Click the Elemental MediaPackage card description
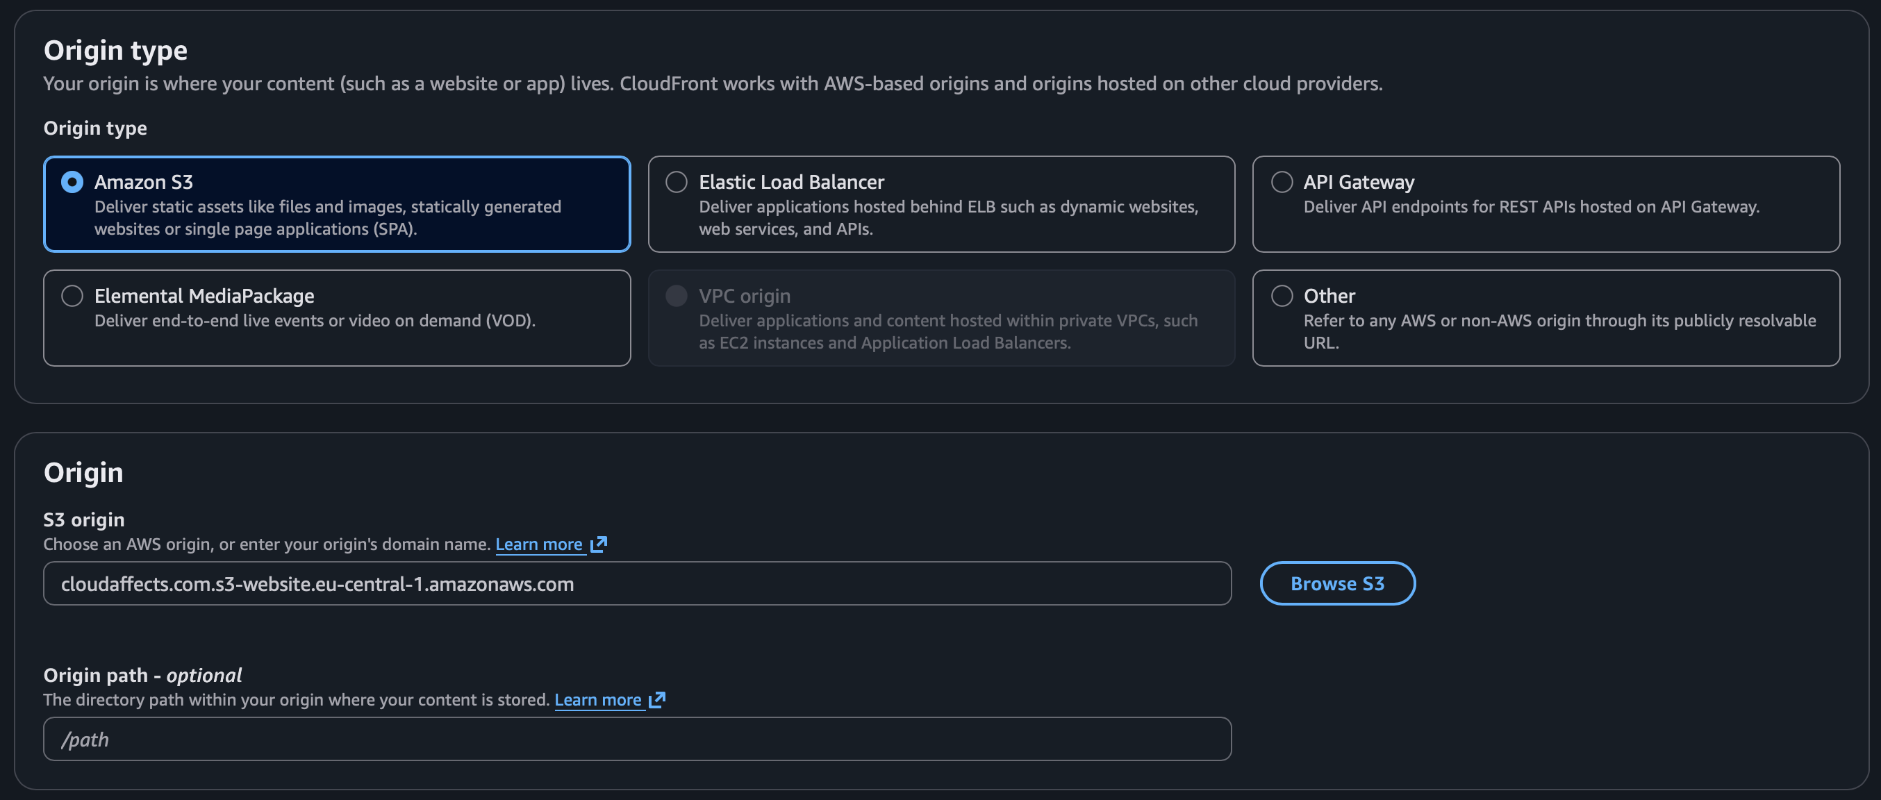This screenshot has width=1881, height=800. (x=315, y=321)
